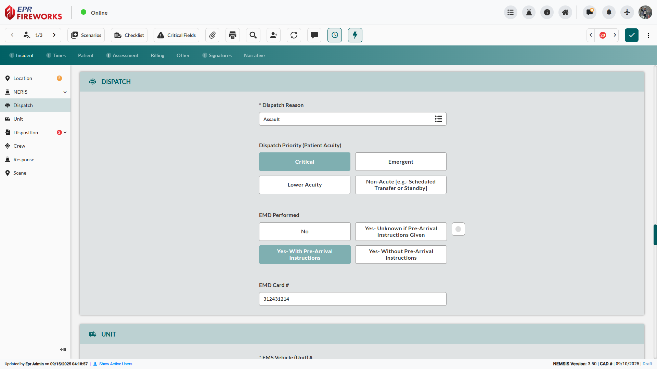Click the vertical page scrollbar thumb
The width and height of the screenshot is (657, 369).
(655, 235)
